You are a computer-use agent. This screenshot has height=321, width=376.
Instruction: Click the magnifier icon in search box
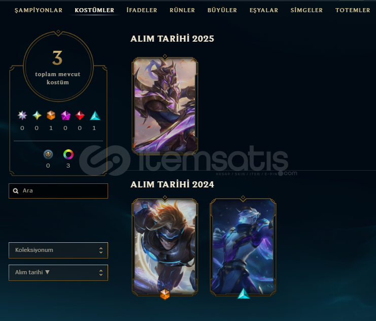click(16, 191)
